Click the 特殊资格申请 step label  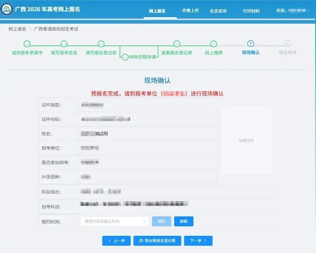143,57
